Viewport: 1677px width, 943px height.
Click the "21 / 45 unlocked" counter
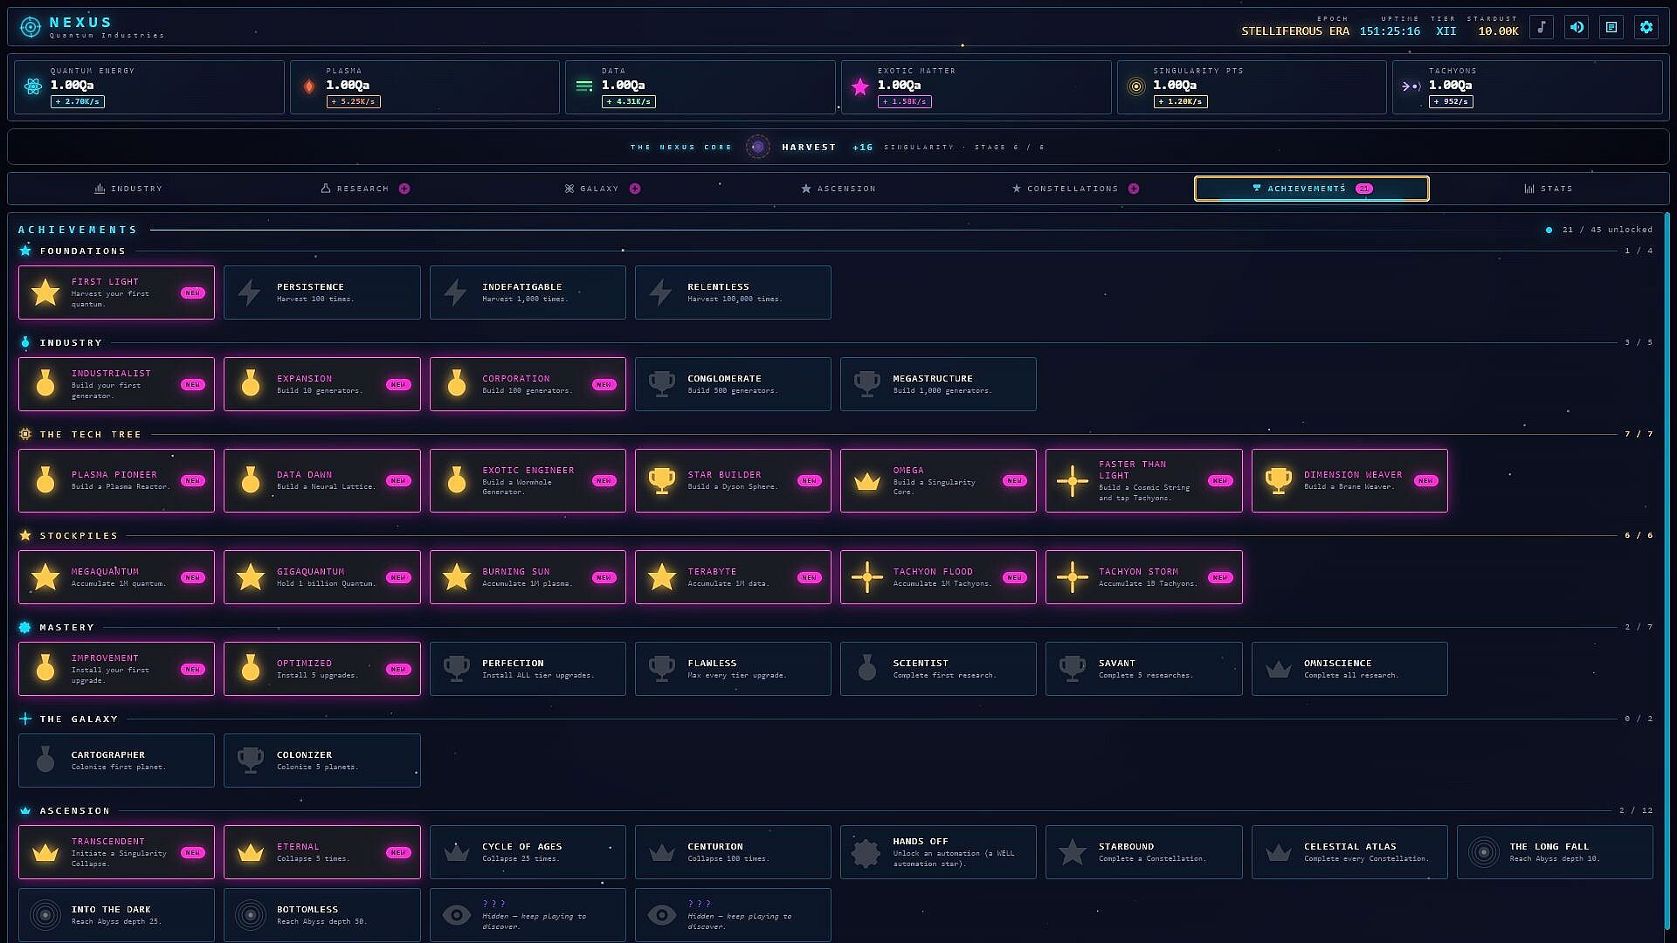pos(1607,230)
